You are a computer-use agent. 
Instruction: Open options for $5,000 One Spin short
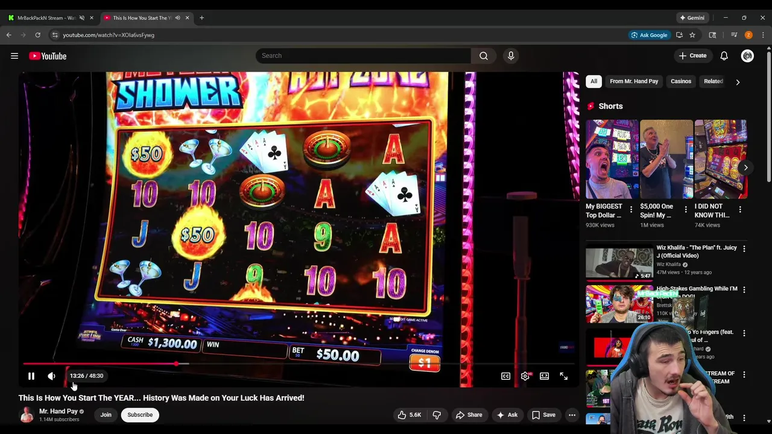(x=685, y=210)
